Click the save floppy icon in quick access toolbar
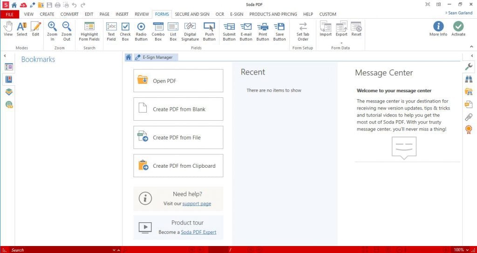Image resolution: width=477 pixels, height=253 pixels. (49, 5)
